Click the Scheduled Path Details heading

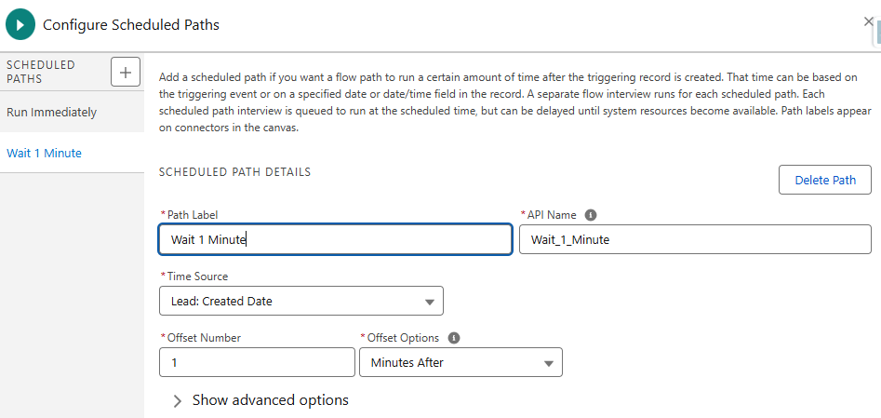click(x=234, y=172)
